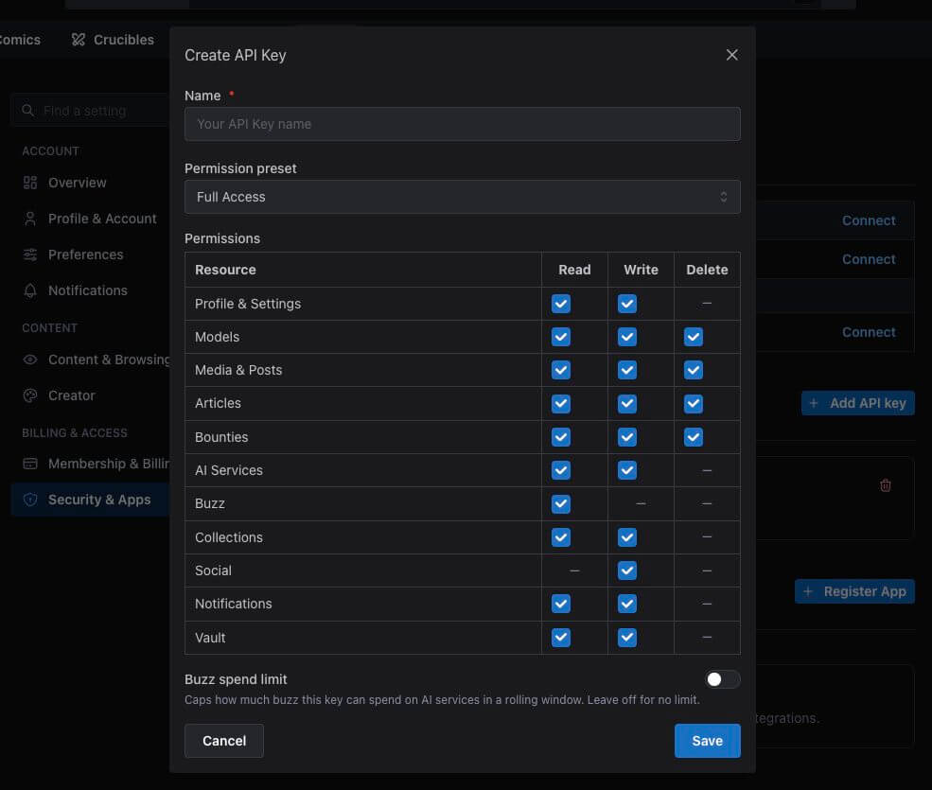Open the Crucibles tab
The height and width of the screenshot is (790, 932).
coord(113,40)
